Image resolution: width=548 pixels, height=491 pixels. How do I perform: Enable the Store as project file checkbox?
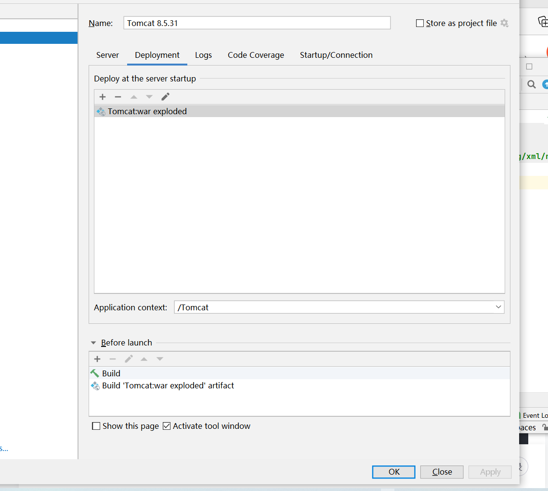pyautogui.click(x=420, y=23)
